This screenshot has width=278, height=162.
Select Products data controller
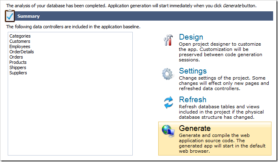(18, 62)
